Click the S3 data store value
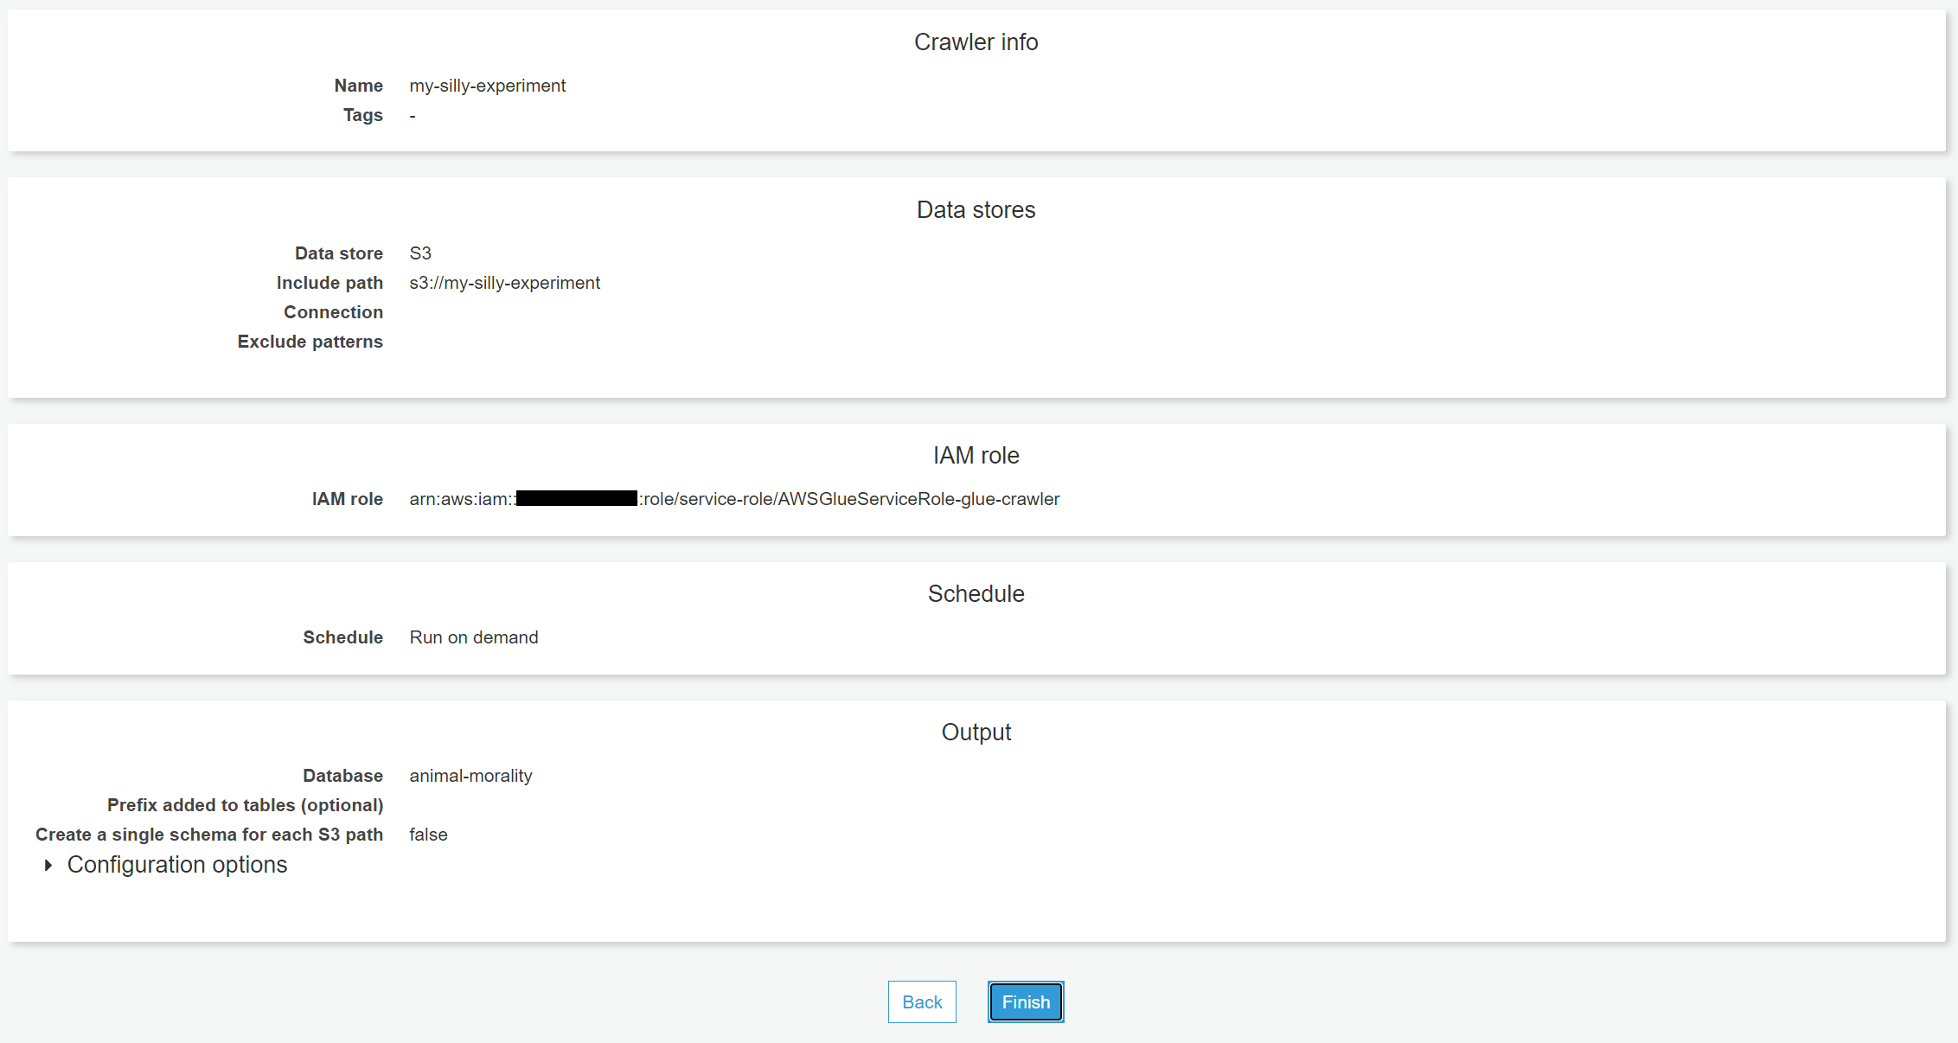The image size is (1958, 1043). tap(420, 253)
